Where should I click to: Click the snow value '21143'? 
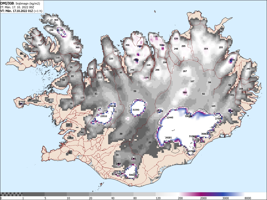click(x=60, y=30)
